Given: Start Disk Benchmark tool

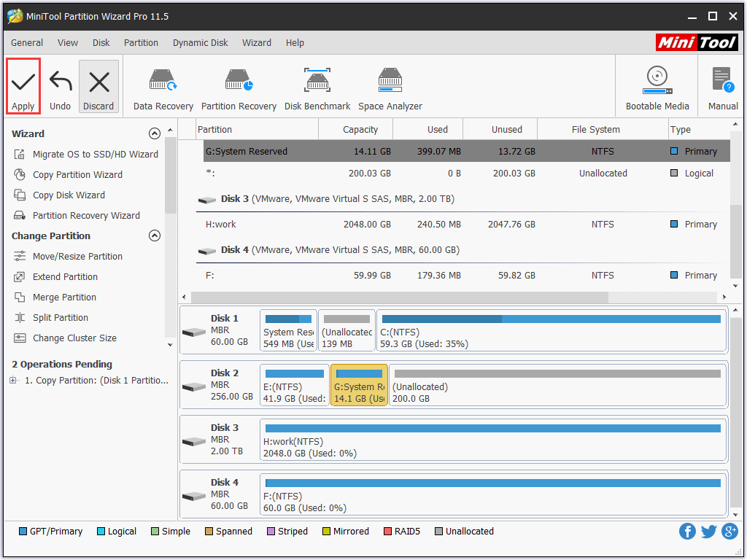Looking at the screenshot, I should [x=317, y=89].
